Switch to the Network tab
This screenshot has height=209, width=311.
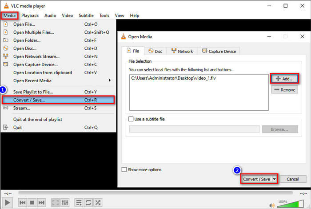(182, 52)
